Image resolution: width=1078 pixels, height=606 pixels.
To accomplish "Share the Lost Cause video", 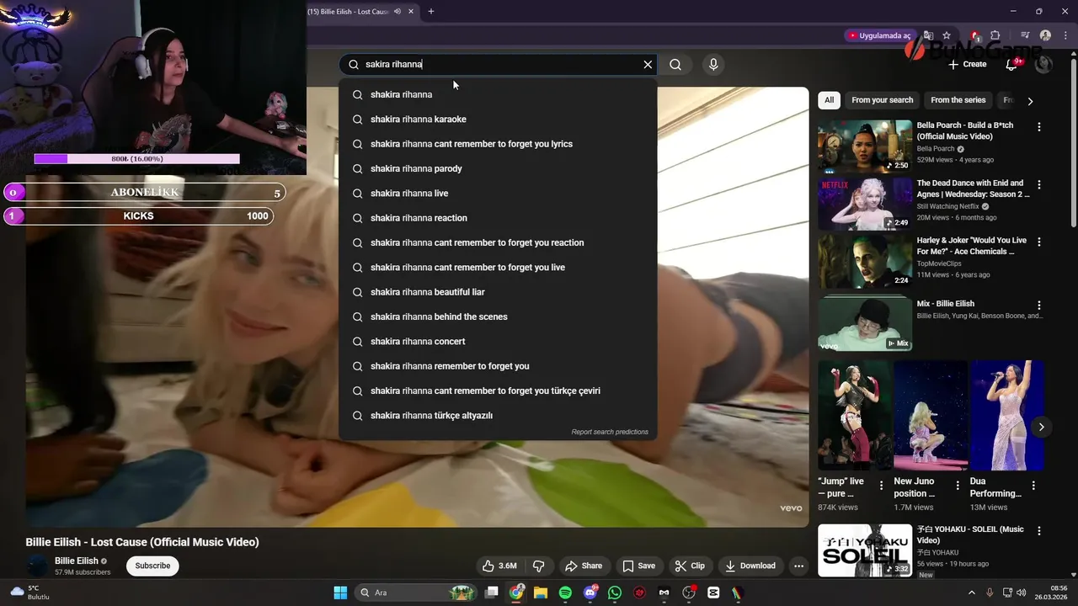I will pyautogui.click(x=584, y=566).
